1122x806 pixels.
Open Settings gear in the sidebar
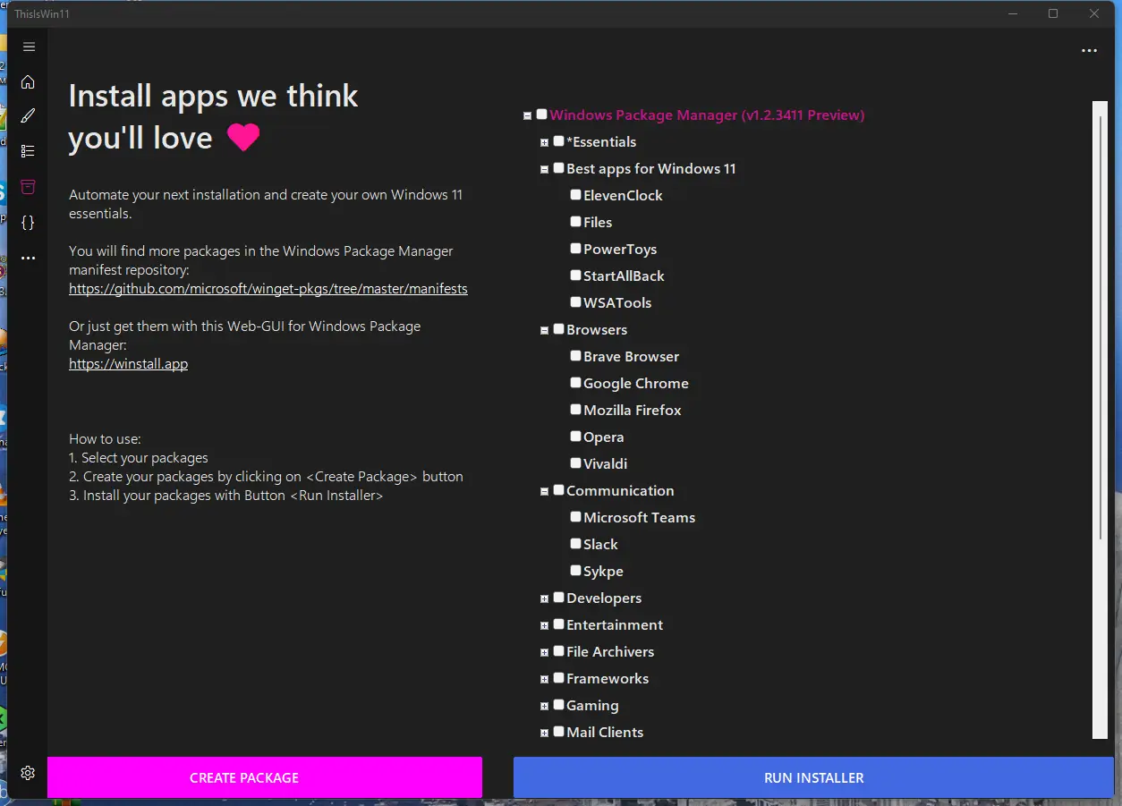point(28,772)
